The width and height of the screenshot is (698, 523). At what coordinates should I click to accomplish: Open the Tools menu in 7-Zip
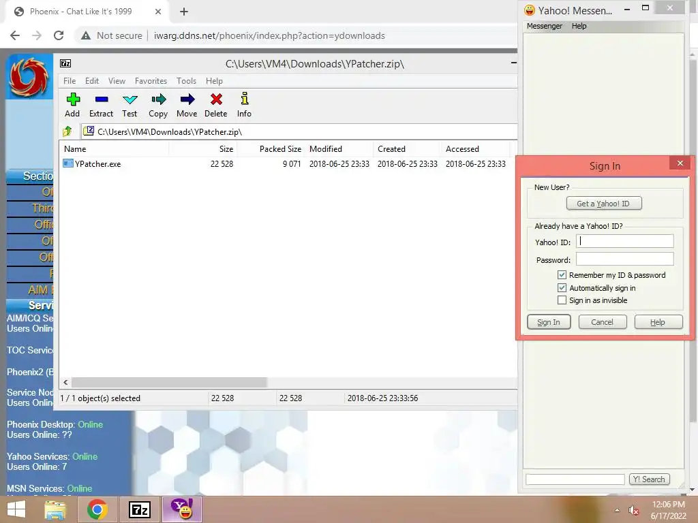pyautogui.click(x=186, y=81)
